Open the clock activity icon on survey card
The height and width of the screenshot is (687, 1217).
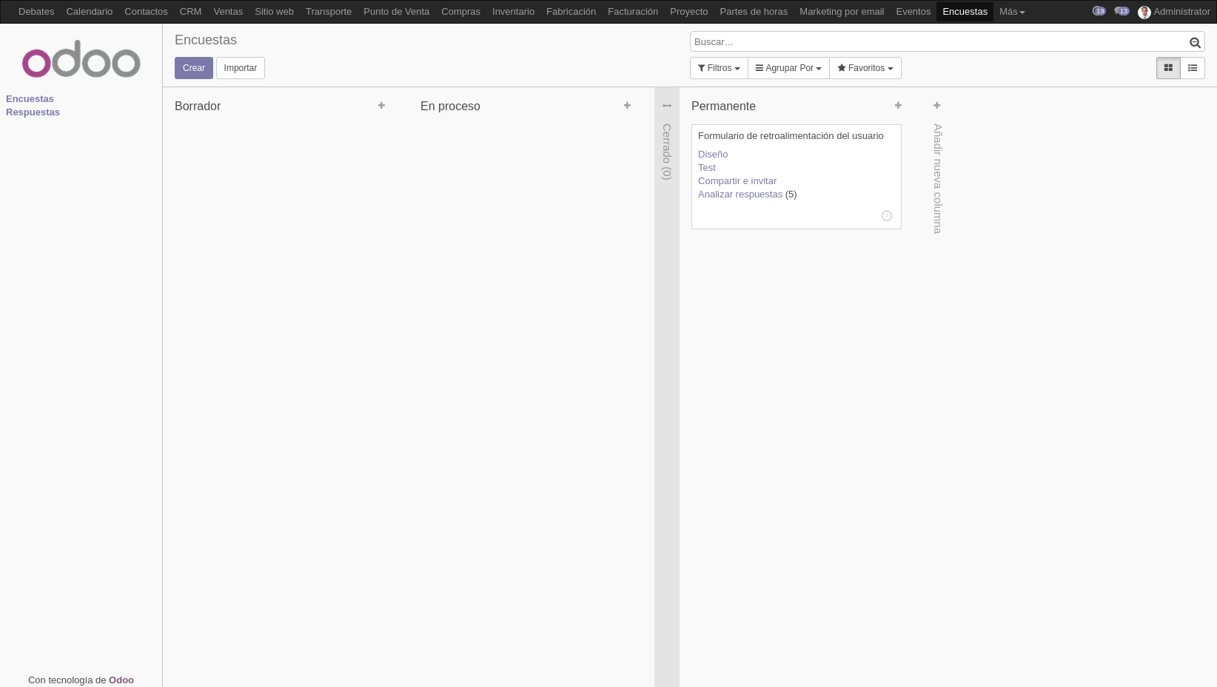click(x=887, y=216)
